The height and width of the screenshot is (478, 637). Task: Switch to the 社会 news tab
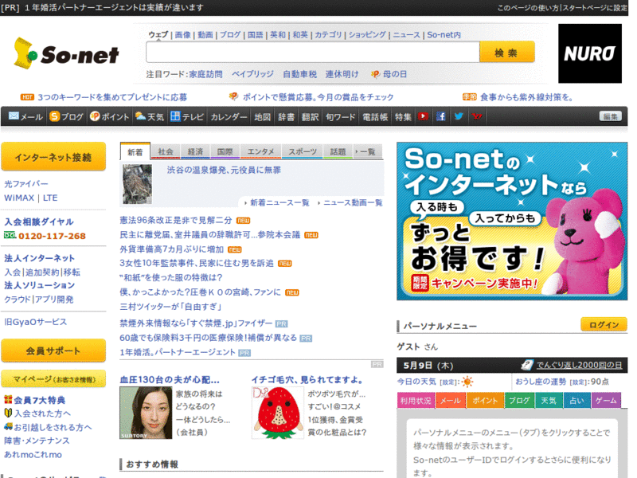coord(166,151)
